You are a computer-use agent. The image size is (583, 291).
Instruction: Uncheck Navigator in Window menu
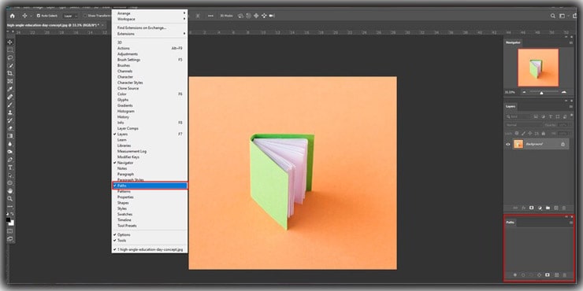[x=150, y=163]
